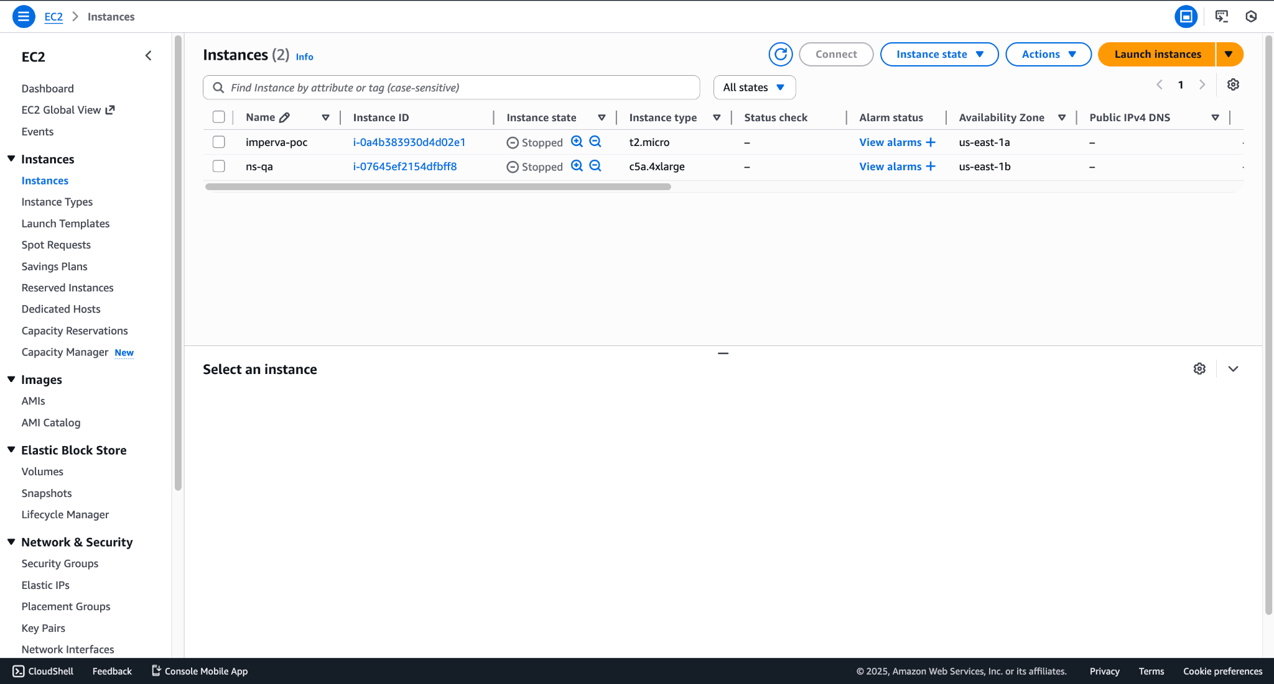Open the Actions dropdown

point(1048,54)
